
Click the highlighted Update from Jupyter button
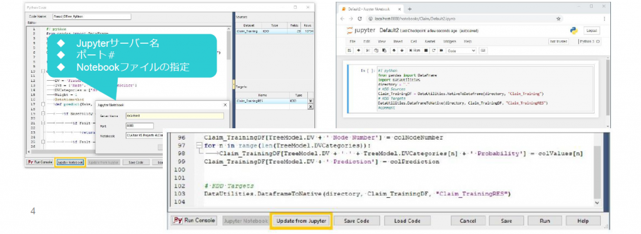[301, 221]
